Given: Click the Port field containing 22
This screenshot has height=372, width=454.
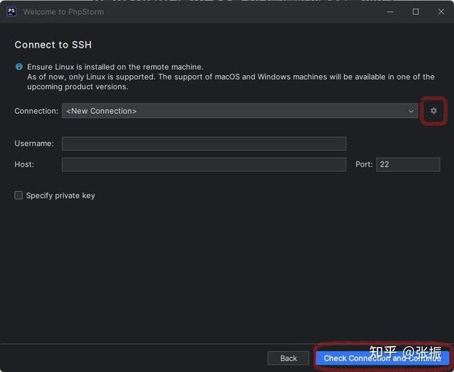Looking at the screenshot, I should [x=408, y=164].
